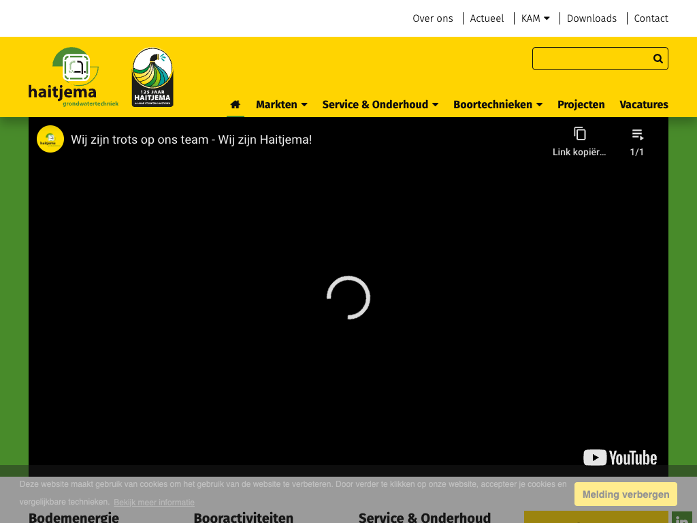Open the Over ons link
697x523 pixels.
432,18
